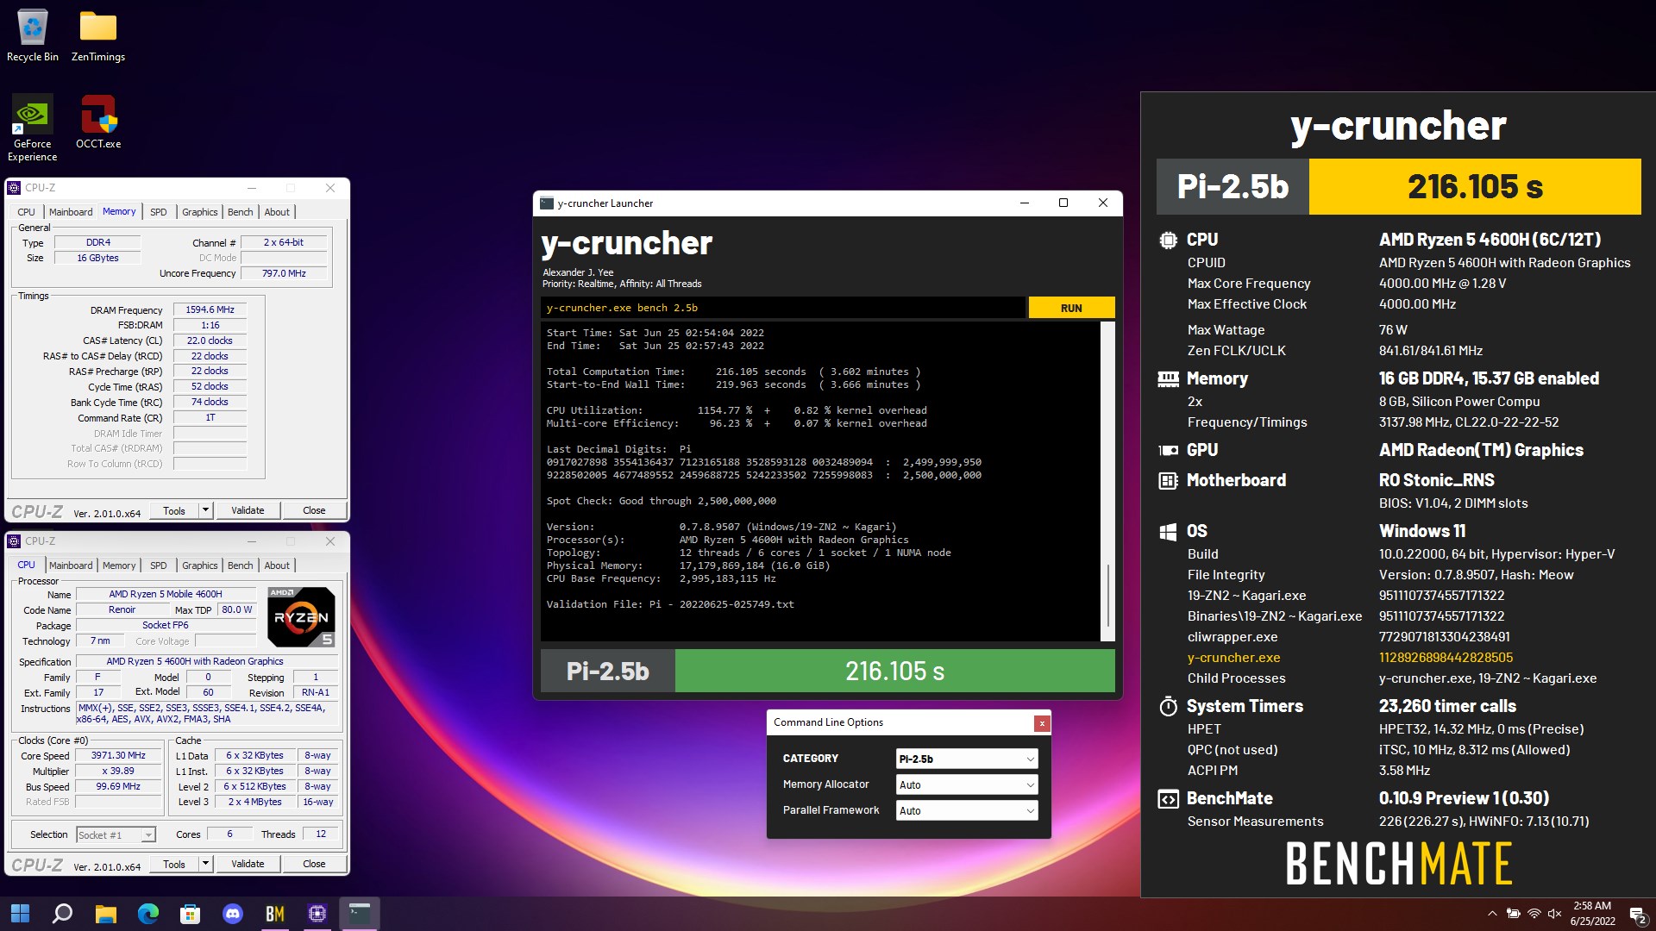Open taskbar Search icon
Image resolution: width=1656 pixels, height=931 pixels.
[x=62, y=914]
